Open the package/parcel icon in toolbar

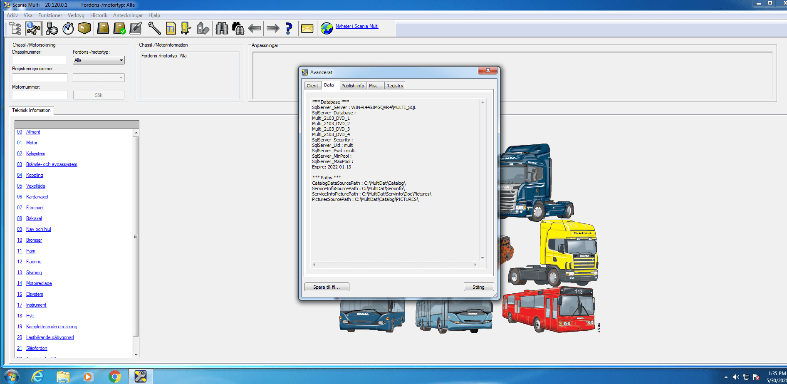[84, 28]
